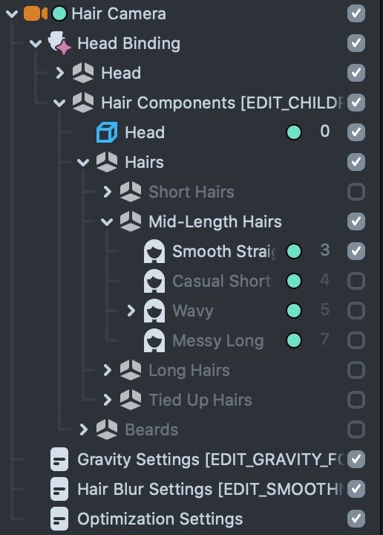Viewport: 383px width, 535px height.
Task: Click the green dot next to Hair Camera
Action: [59, 13]
